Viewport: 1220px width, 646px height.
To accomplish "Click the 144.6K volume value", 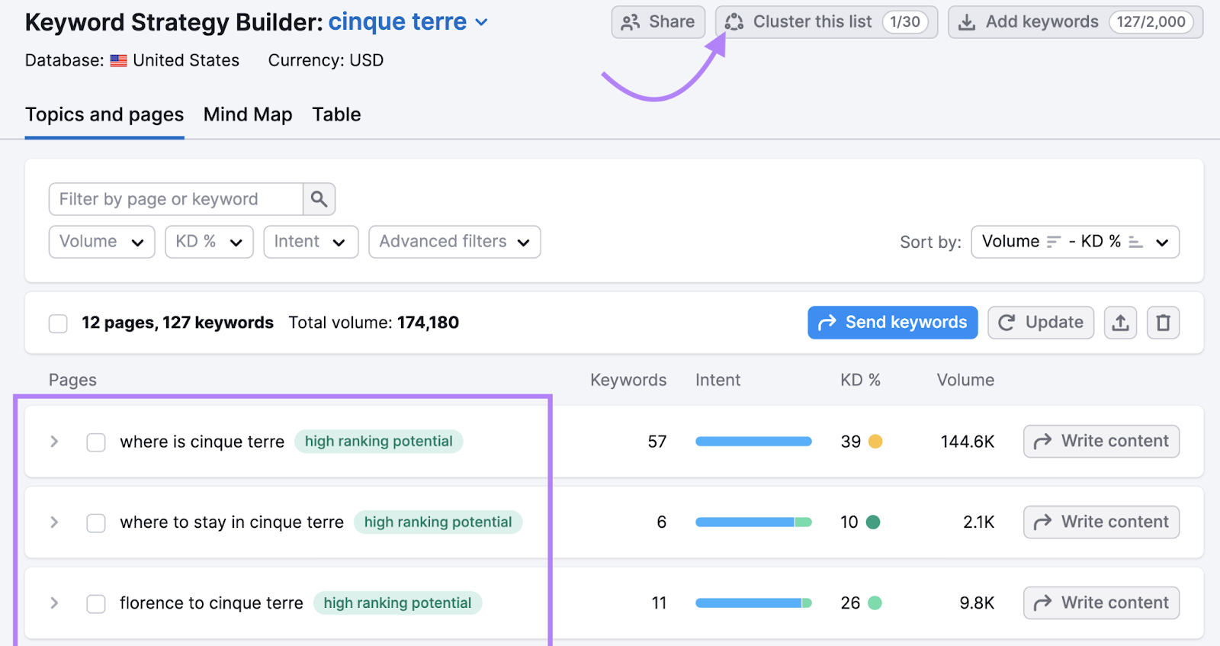I will click(968, 442).
